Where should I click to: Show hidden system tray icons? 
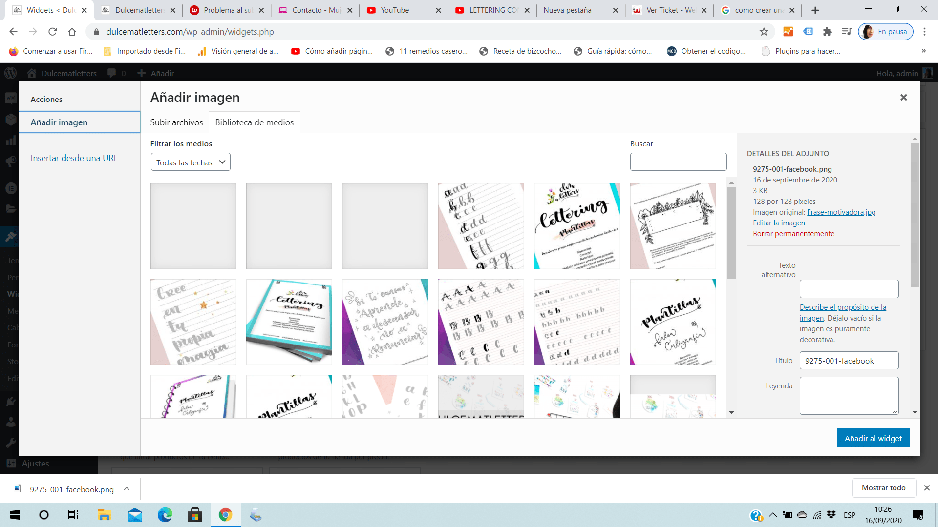pyautogui.click(x=772, y=515)
